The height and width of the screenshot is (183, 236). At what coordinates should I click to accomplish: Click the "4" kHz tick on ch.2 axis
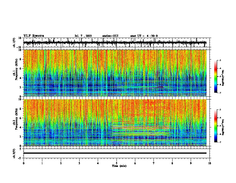point(21,127)
